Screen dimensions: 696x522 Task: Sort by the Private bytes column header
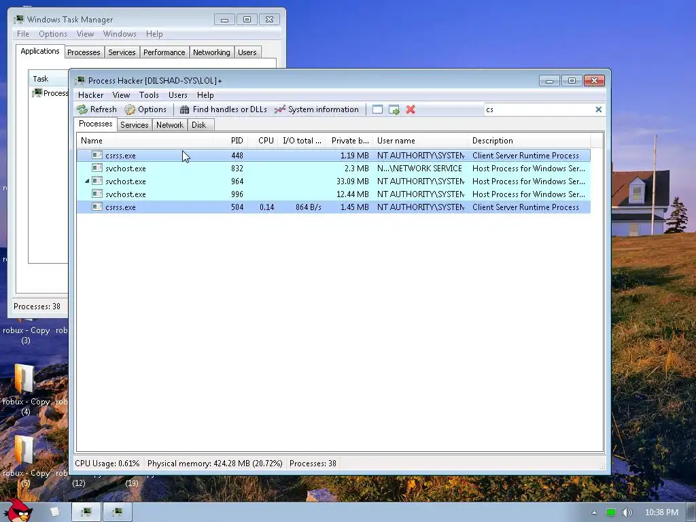349,141
